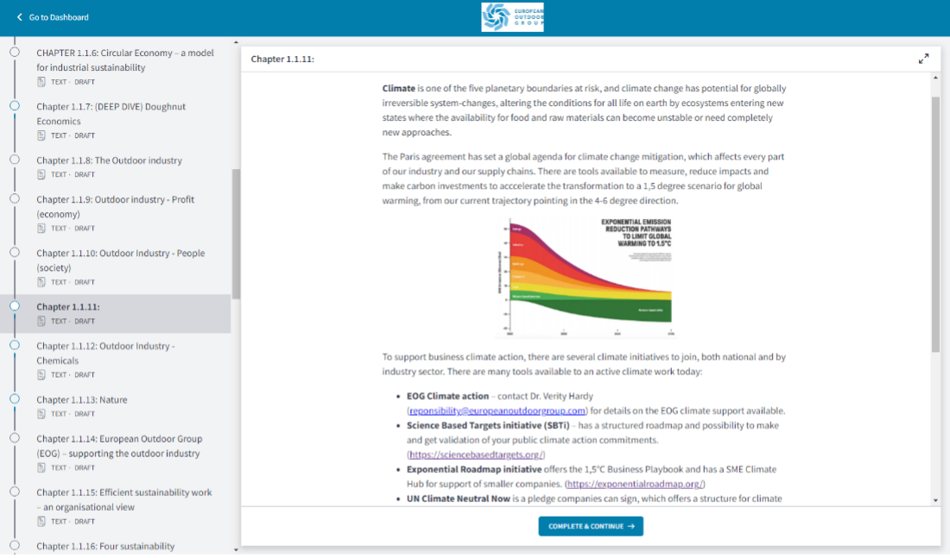Click the progress circle for Chapter 1.1.9
The image size is (950, 558).
tap(15, 198)
